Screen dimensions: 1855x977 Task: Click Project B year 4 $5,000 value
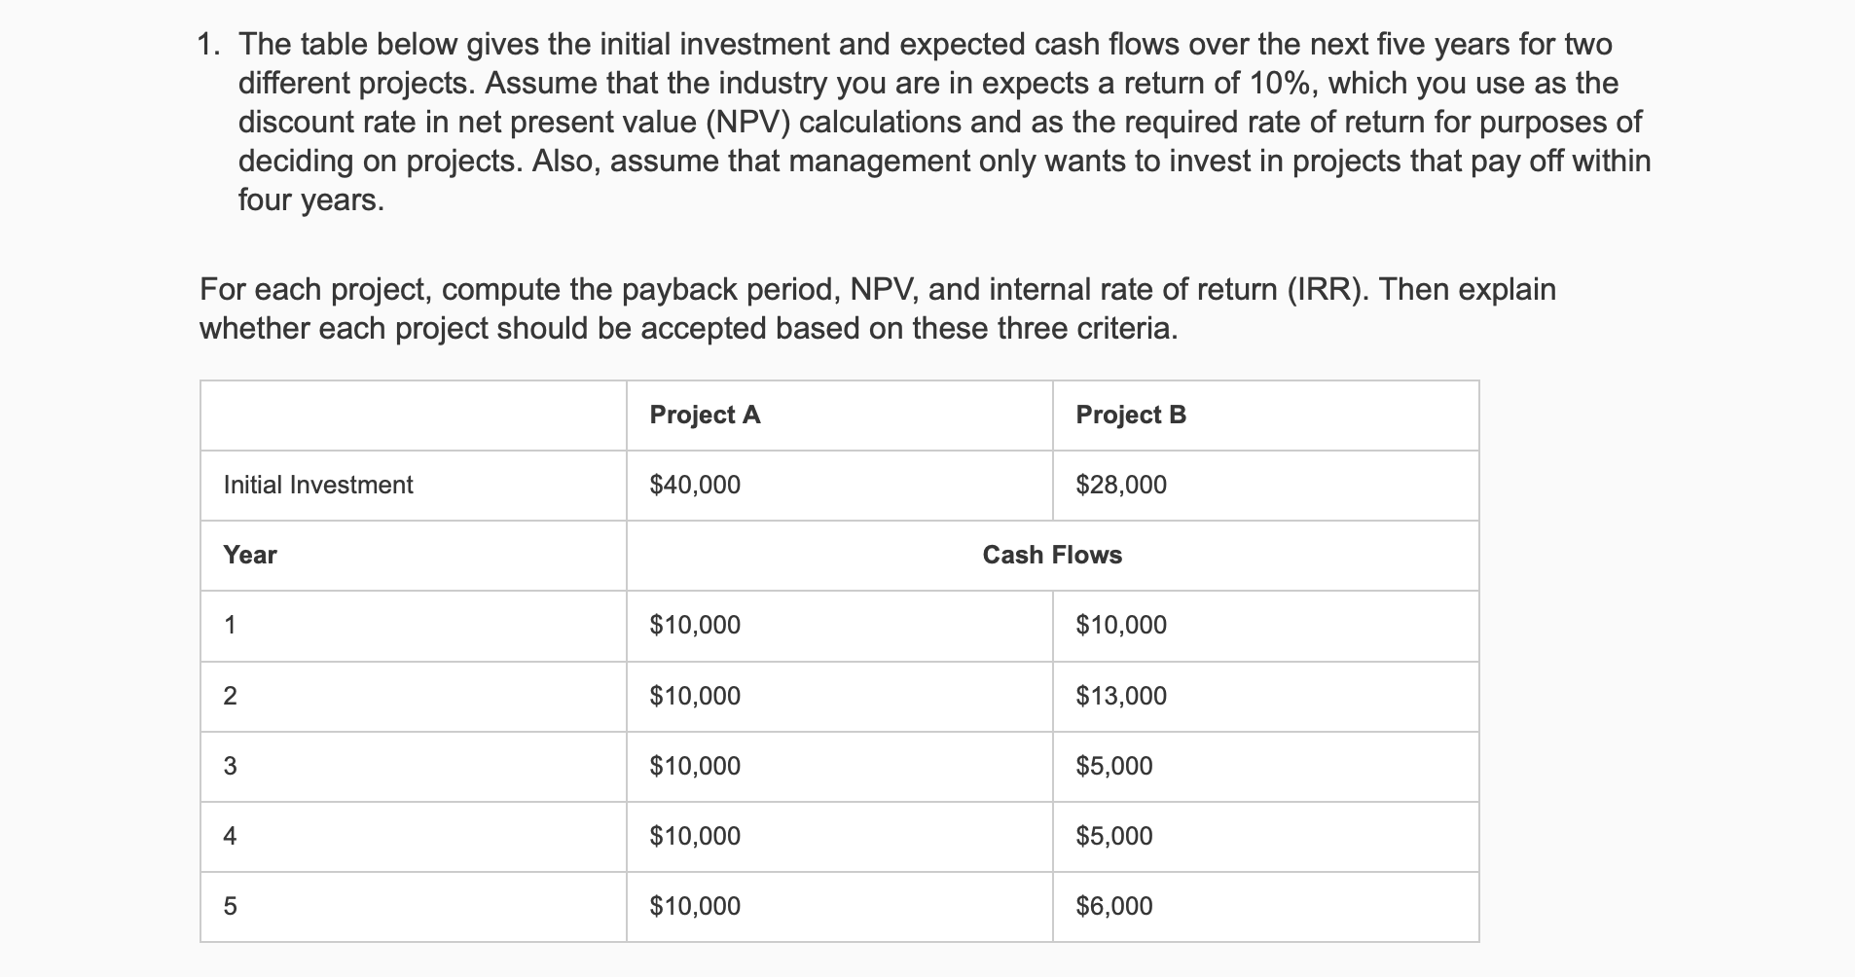pyautogui.click(x=1114, y=836)
